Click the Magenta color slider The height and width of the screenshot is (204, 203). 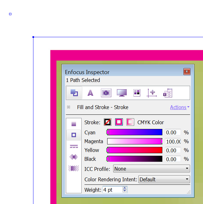(135, 141)
